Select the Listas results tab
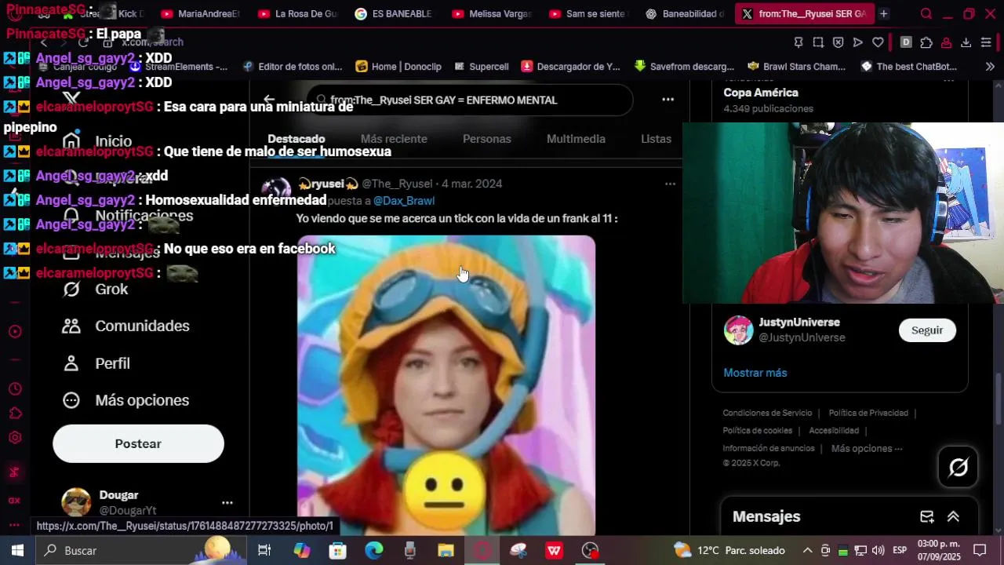1004x565 pixels. [656, 139]
